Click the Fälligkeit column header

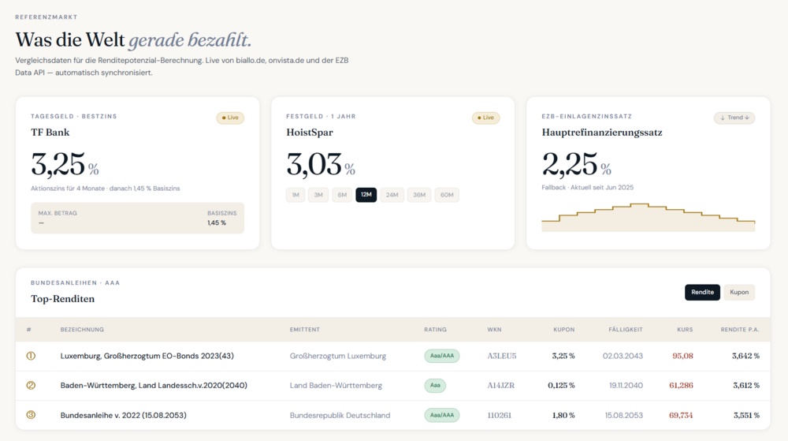626,330
